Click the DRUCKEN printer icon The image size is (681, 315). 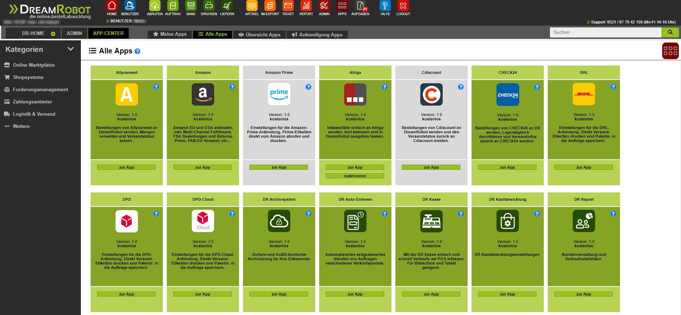pos(209,5)
